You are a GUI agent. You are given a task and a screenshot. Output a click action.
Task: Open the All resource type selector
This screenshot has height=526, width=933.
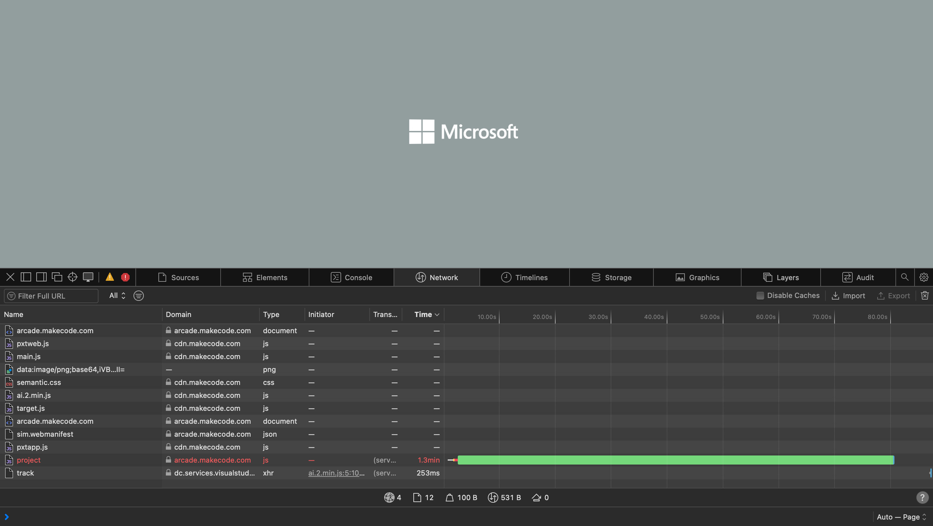(117, 296)
